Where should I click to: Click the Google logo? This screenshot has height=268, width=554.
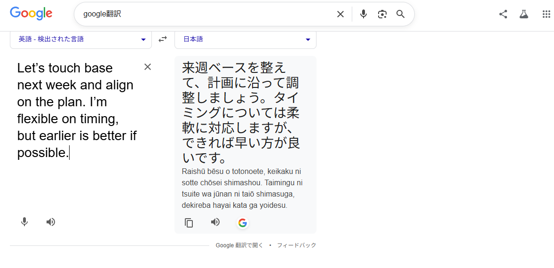click(x=31, y=14)
